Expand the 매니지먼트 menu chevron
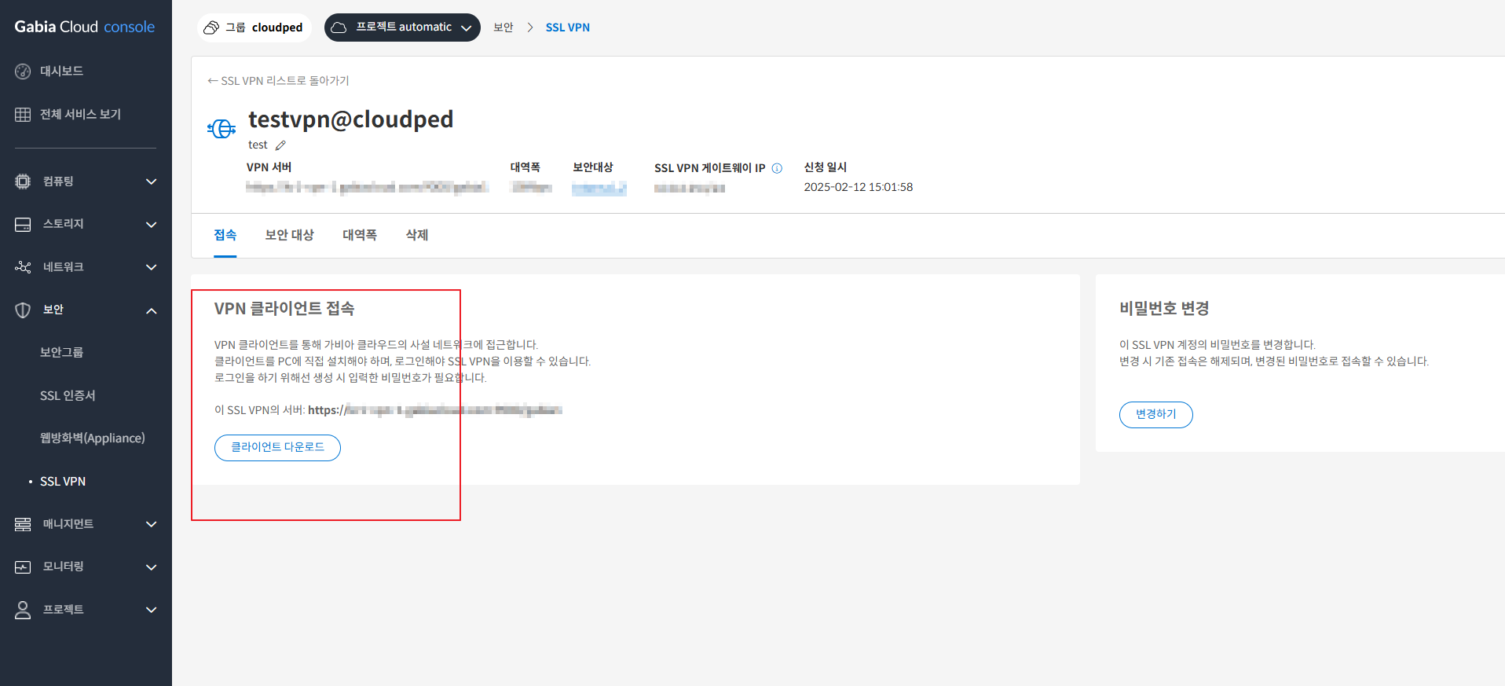 coord(152,524)
